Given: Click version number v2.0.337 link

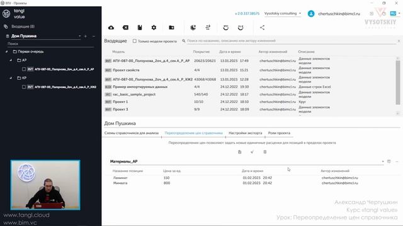Looking at the screenshot, I should (x=247, y=14).
